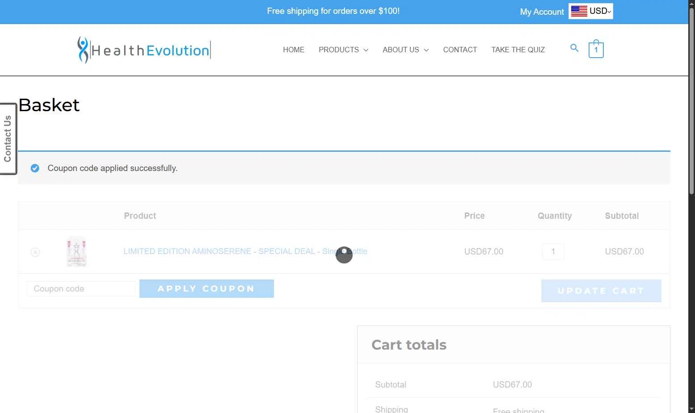Open the Contact page
Image resolution: width=695 pixels, height=413 pixels.
pos(460,50)
